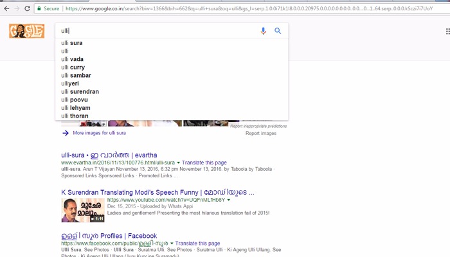450x257 pixels.
Task: Click 'Dec 15, 2015 - Uploaded by Whats App' text
Action: (x=150, y=206)
